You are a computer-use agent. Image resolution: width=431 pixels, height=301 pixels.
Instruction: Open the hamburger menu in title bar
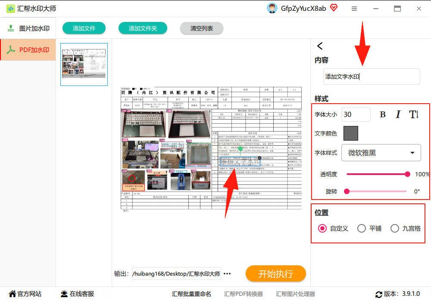354,9
